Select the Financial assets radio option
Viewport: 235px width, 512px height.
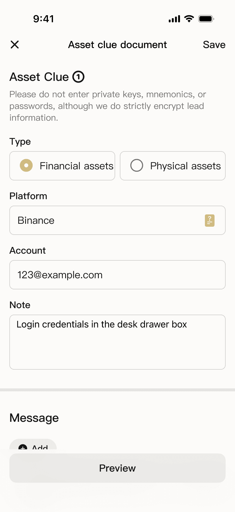click(x=26, y=165)
